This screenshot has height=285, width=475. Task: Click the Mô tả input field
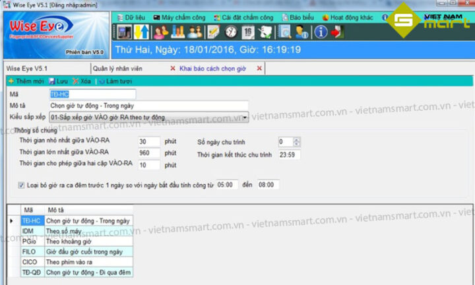[x=148, y=106]
